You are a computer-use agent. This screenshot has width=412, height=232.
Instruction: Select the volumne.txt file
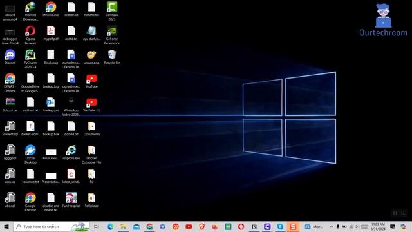click(x=30, y=176)
